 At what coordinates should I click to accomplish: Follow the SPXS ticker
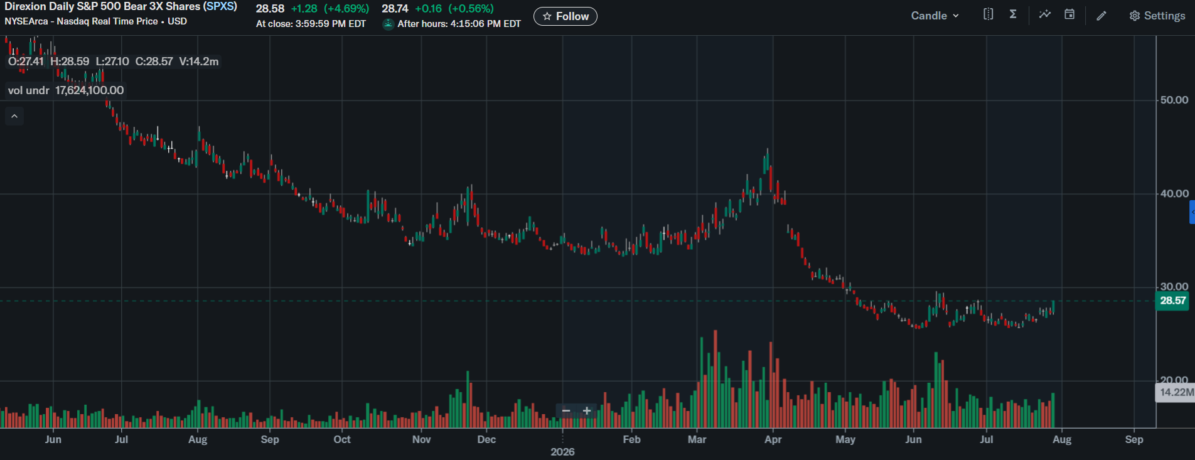click(x=565, y=16)
